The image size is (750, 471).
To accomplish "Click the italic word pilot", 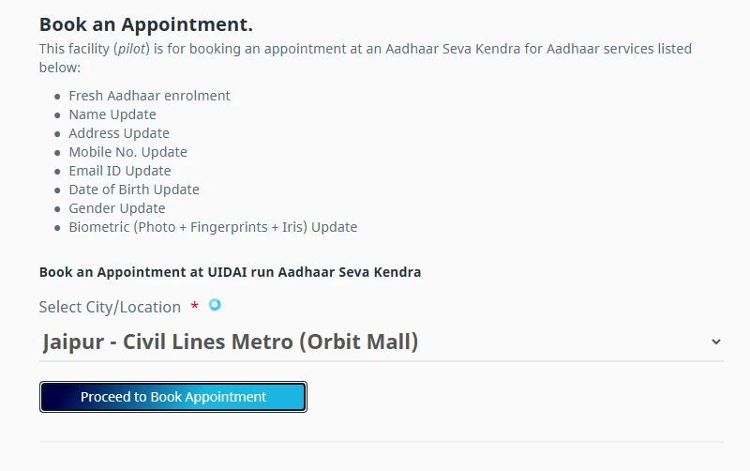I will (x=130, y=49).
